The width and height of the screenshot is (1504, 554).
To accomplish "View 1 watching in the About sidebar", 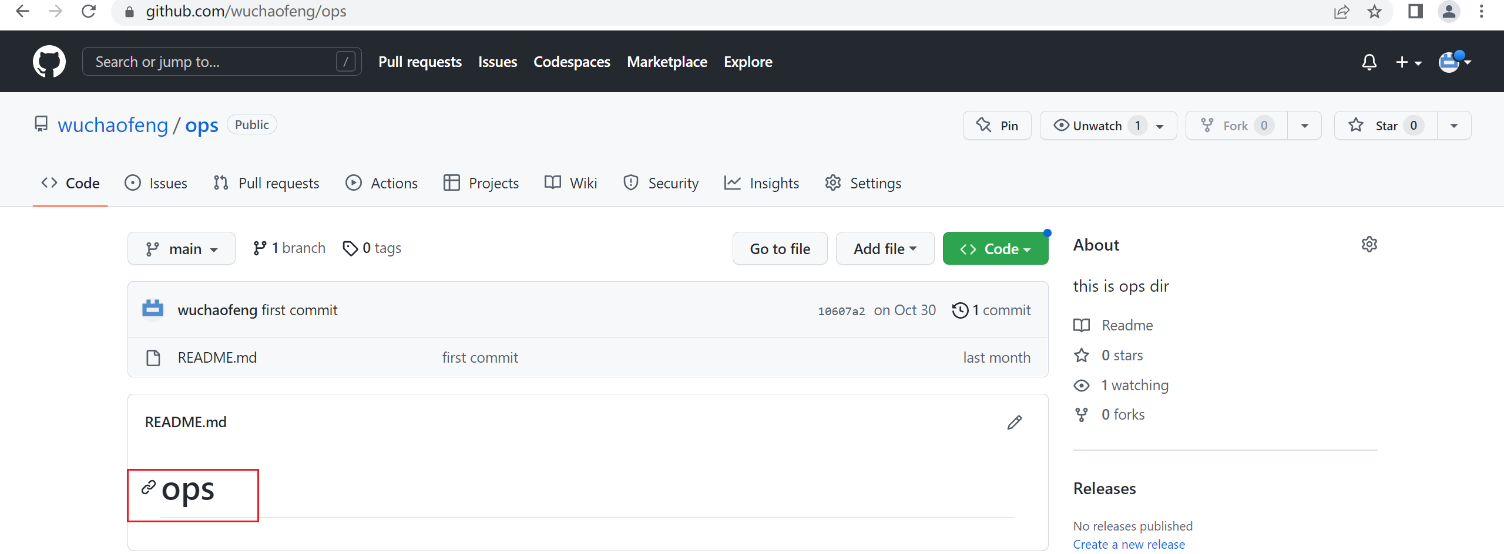I will pos(1121,385).
